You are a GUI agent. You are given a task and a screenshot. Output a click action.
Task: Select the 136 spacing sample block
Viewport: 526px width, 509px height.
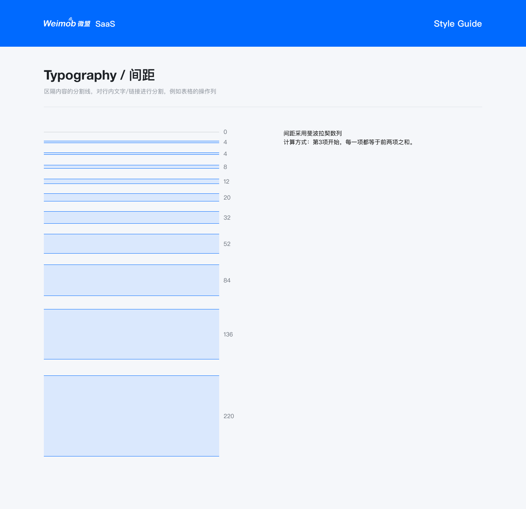[131, 334]
